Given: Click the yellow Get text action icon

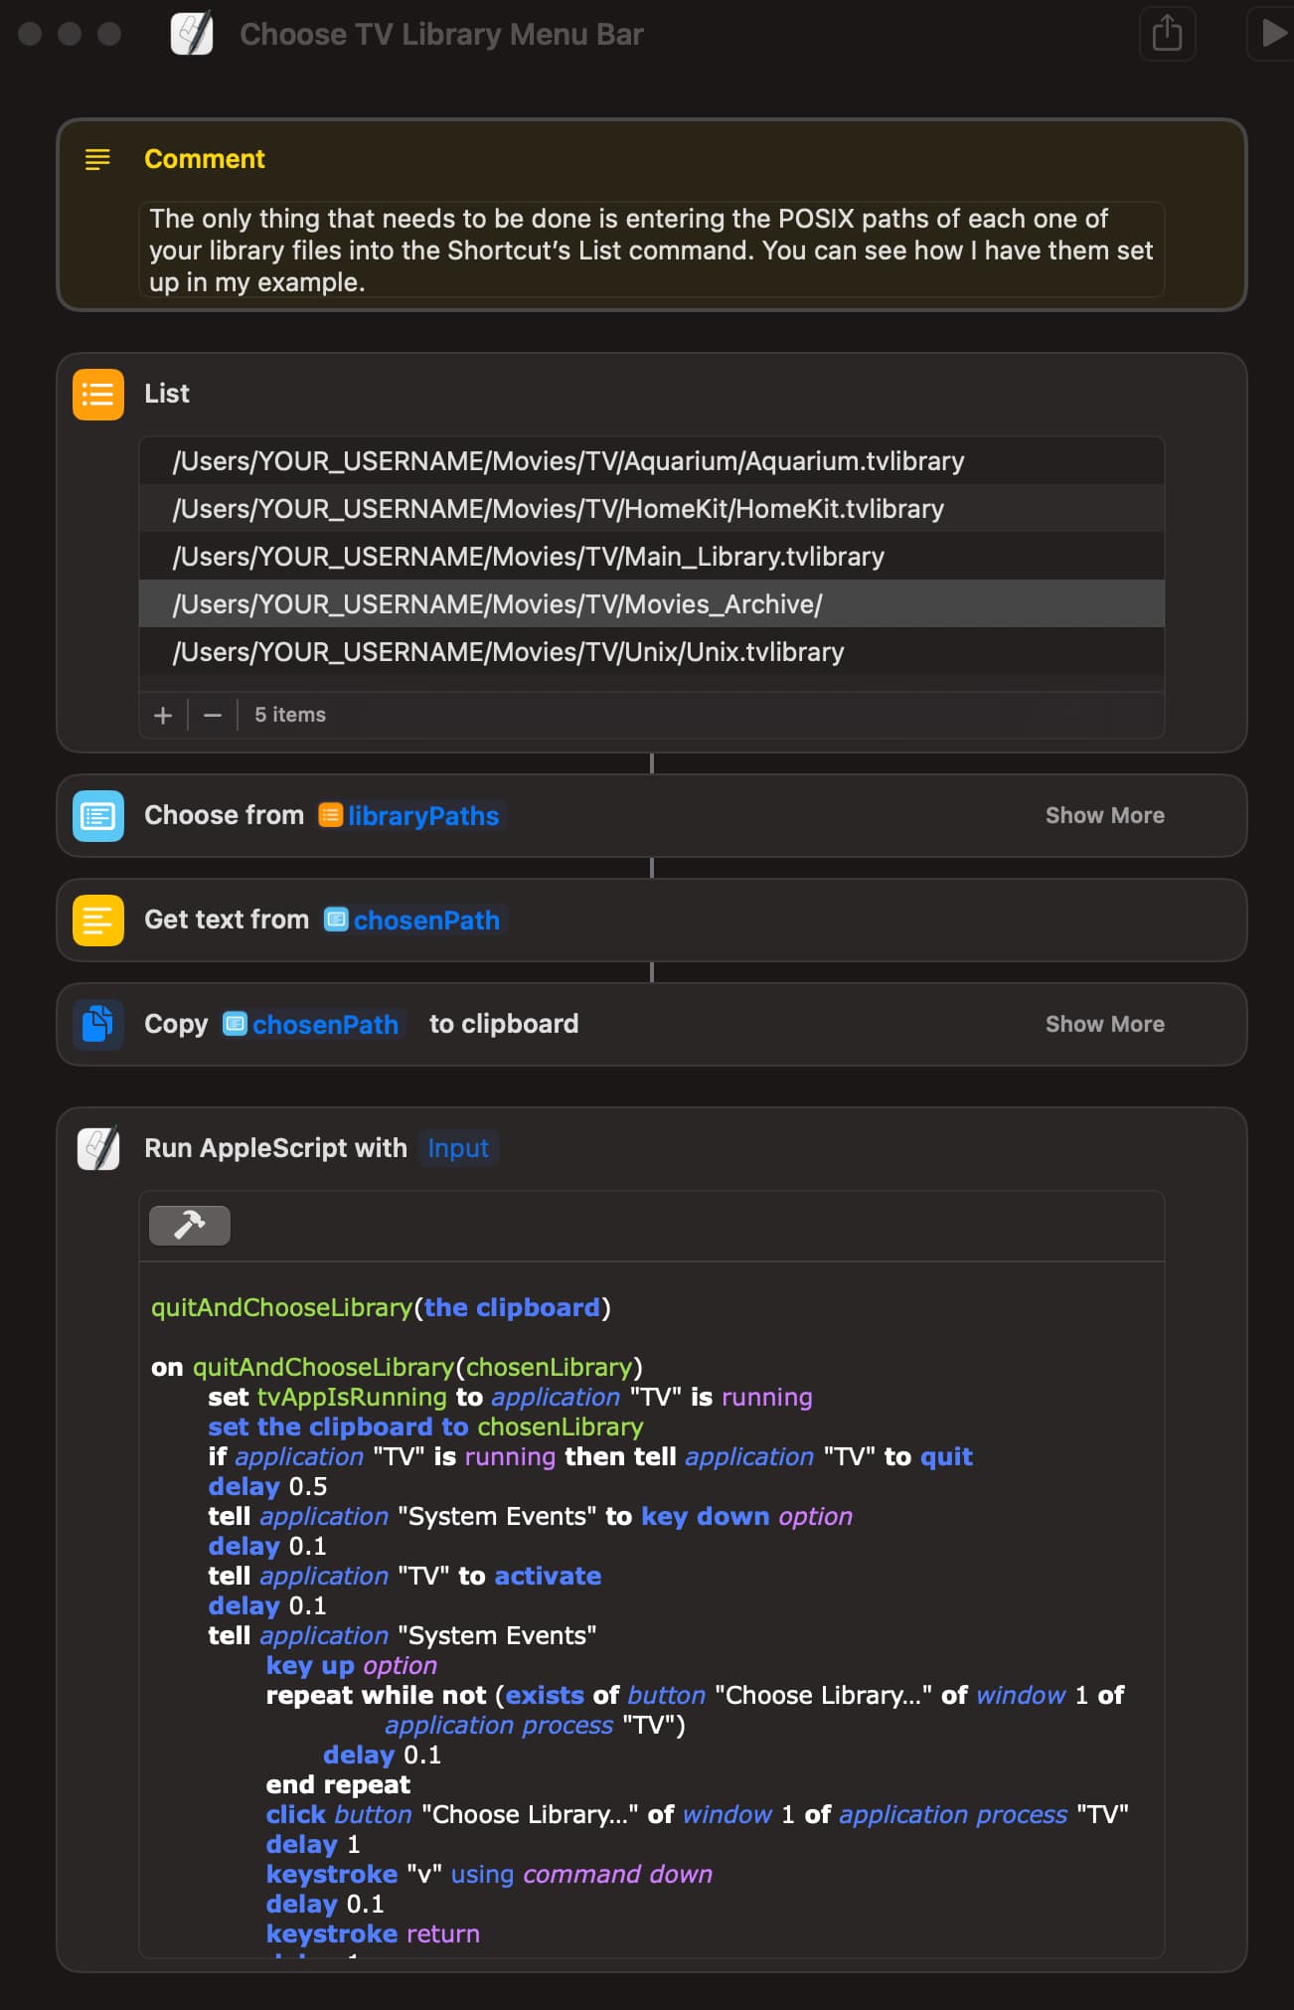Looking at the screenshot, I should coord(98,921).
